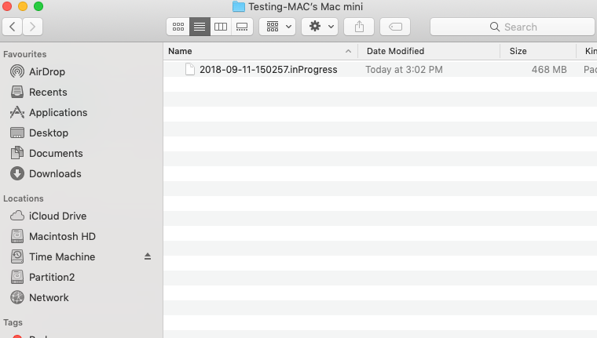The image size is (597, 338).
Task: Click the Share toolbar button
Action: (359, 27)
